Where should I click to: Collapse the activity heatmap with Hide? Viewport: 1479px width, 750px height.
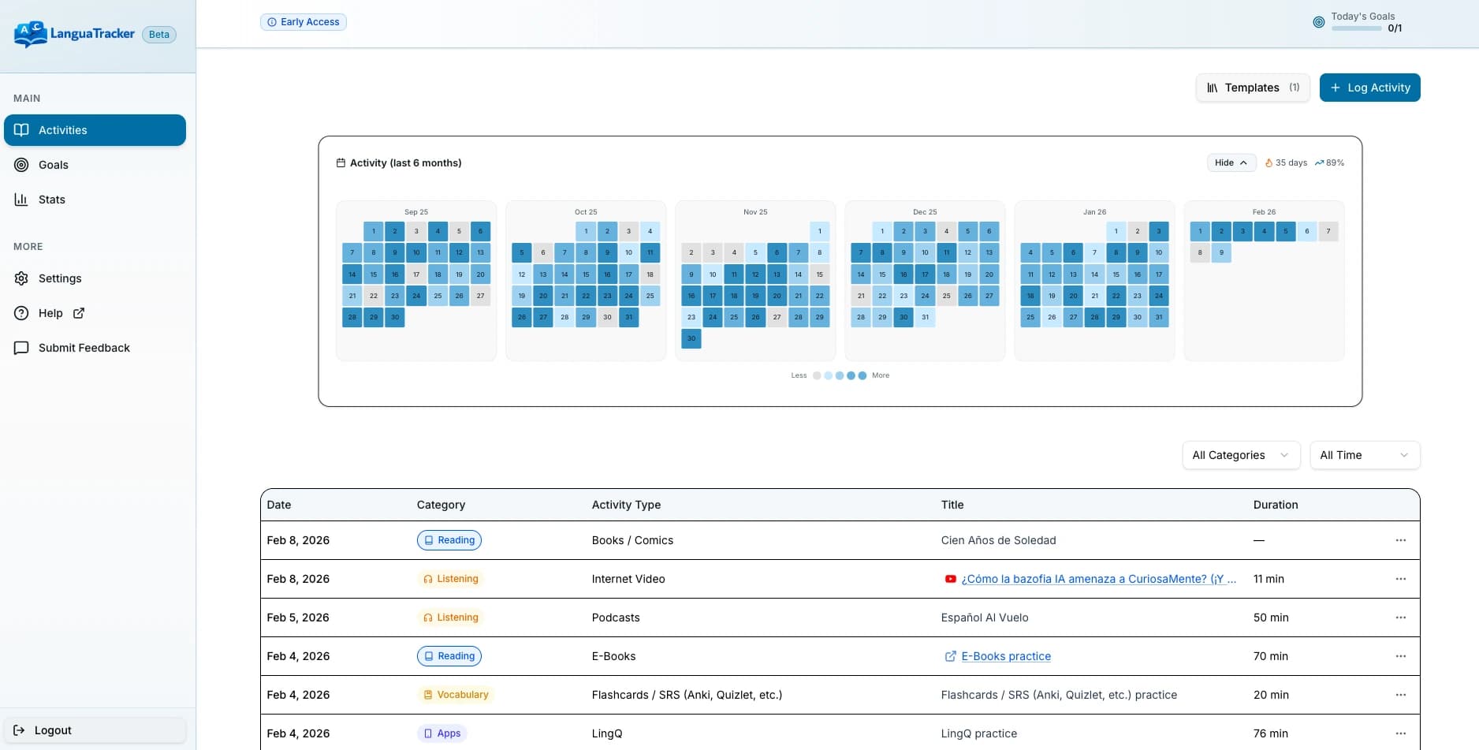pos(1231,162)
